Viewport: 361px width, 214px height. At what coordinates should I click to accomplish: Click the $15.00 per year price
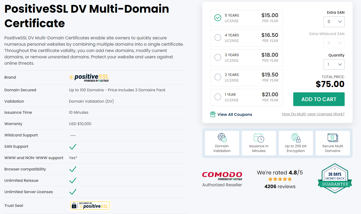pos(270,15)
